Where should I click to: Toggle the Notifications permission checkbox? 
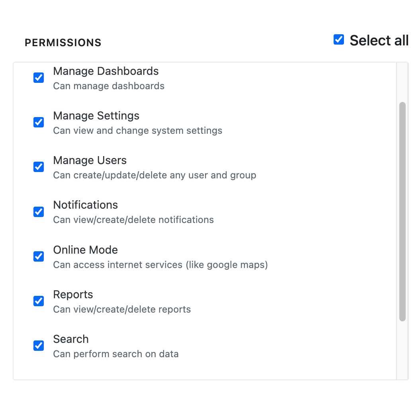(x=39, y=211)
